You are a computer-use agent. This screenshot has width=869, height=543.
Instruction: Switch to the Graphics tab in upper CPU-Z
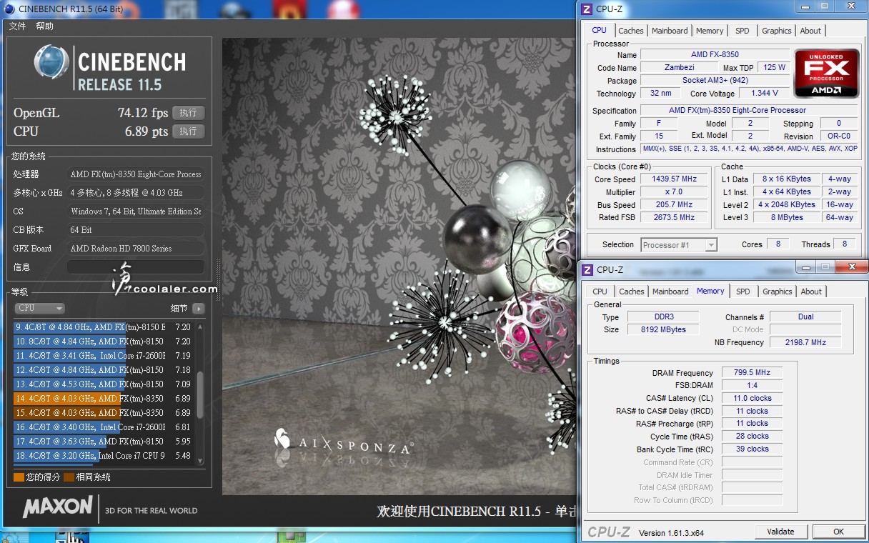tap(777, 31)
